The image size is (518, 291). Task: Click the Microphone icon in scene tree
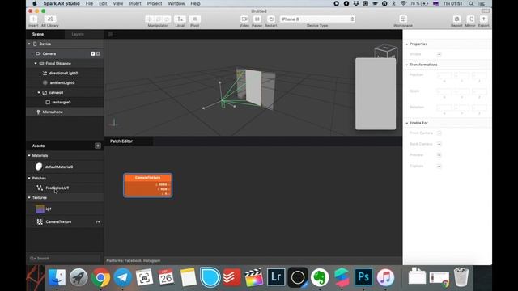click(38, 112)
